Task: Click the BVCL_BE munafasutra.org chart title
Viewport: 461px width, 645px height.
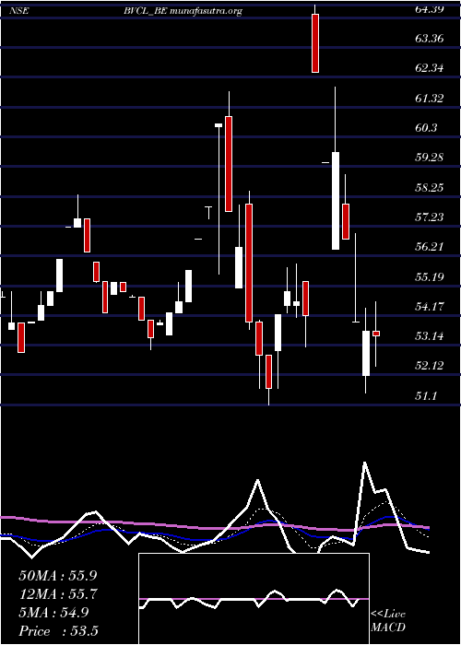Action: [183, 11]
